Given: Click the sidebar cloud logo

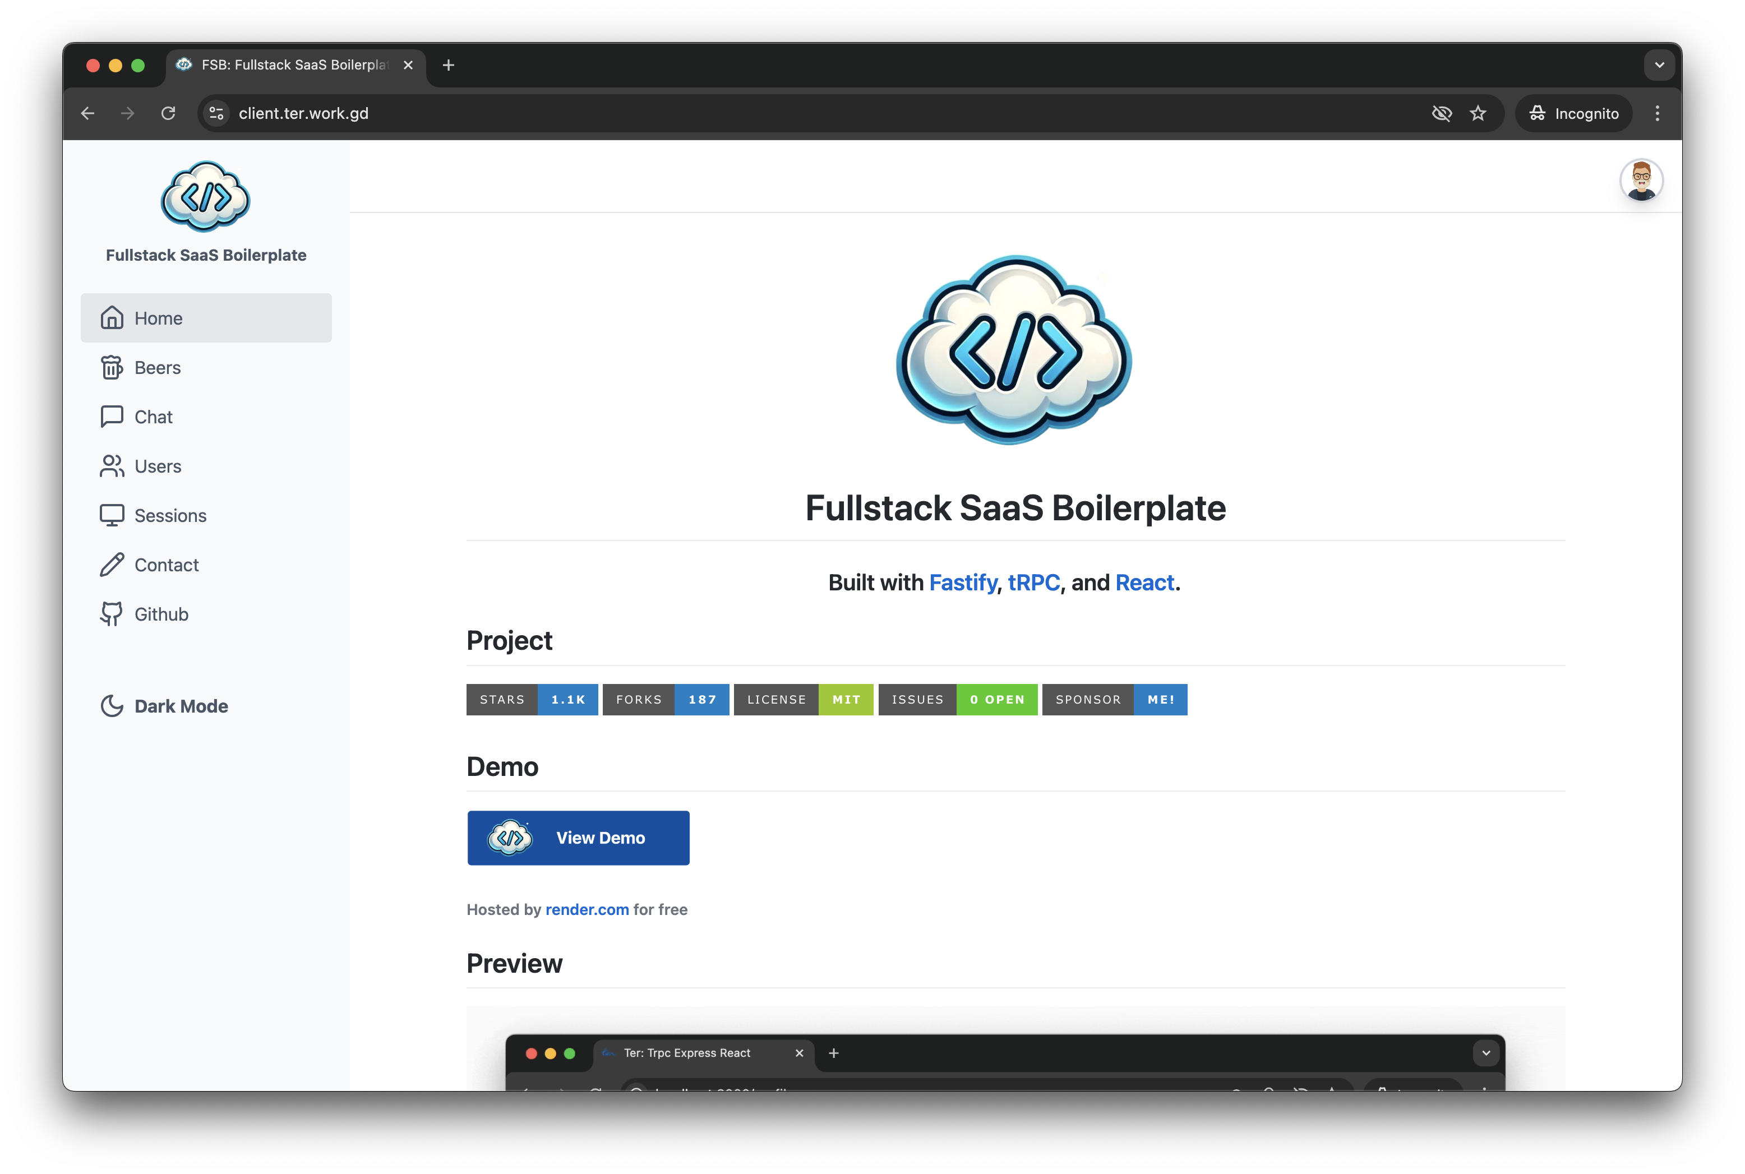Looking at the screenshot, I should click(x=206, y=197).
